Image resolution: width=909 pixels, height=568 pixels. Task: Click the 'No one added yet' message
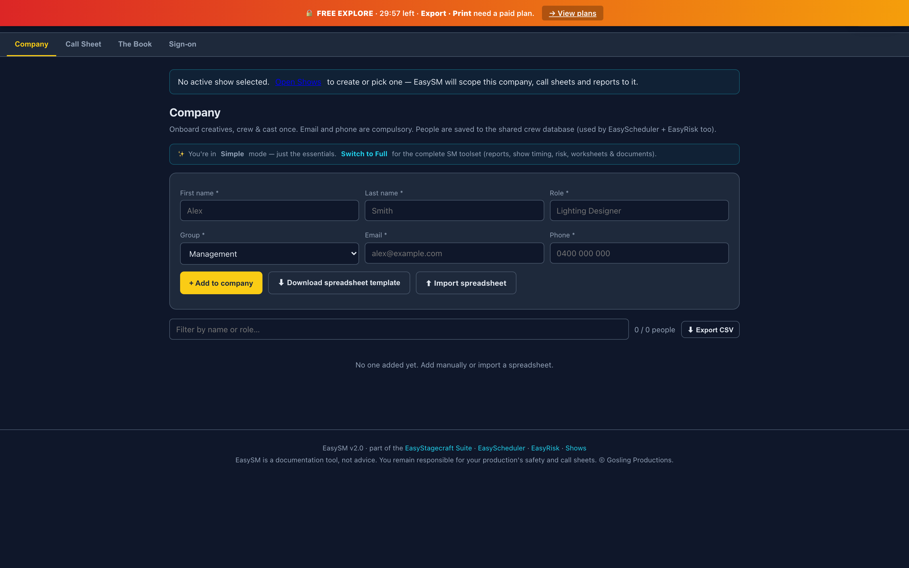coord(454,365)
